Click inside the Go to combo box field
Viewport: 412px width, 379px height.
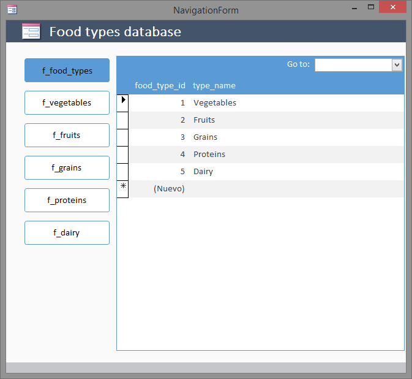353,65
